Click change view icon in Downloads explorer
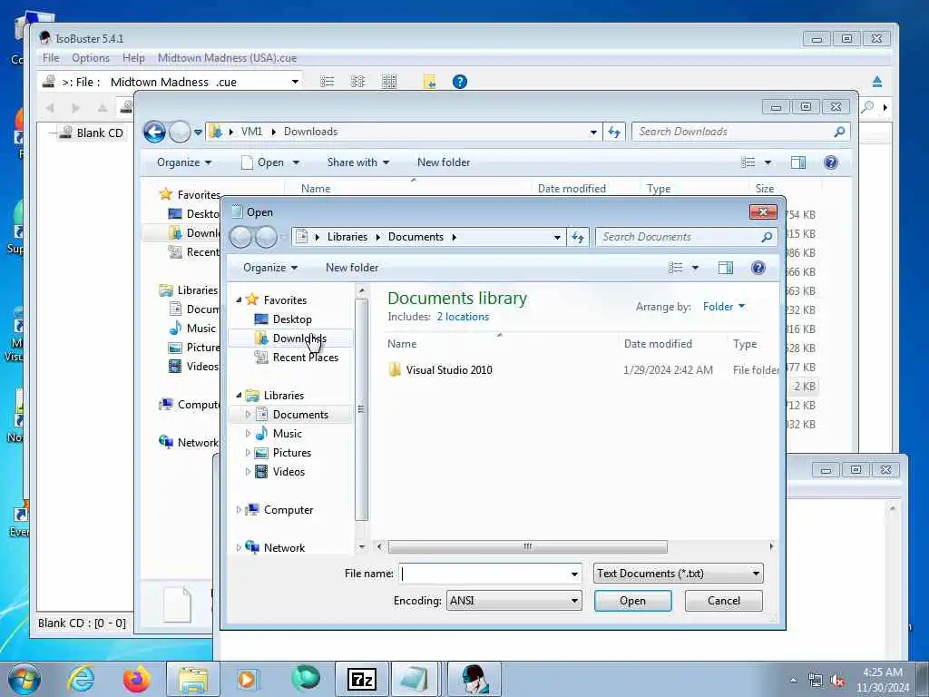Viewport: 929px width, 697px height. point(748,162)
